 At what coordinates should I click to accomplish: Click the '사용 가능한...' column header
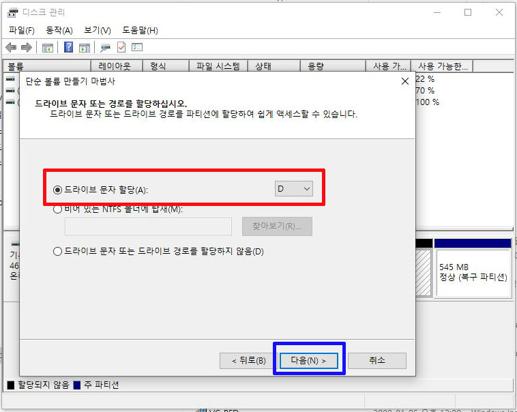click(x=442, y=66)
